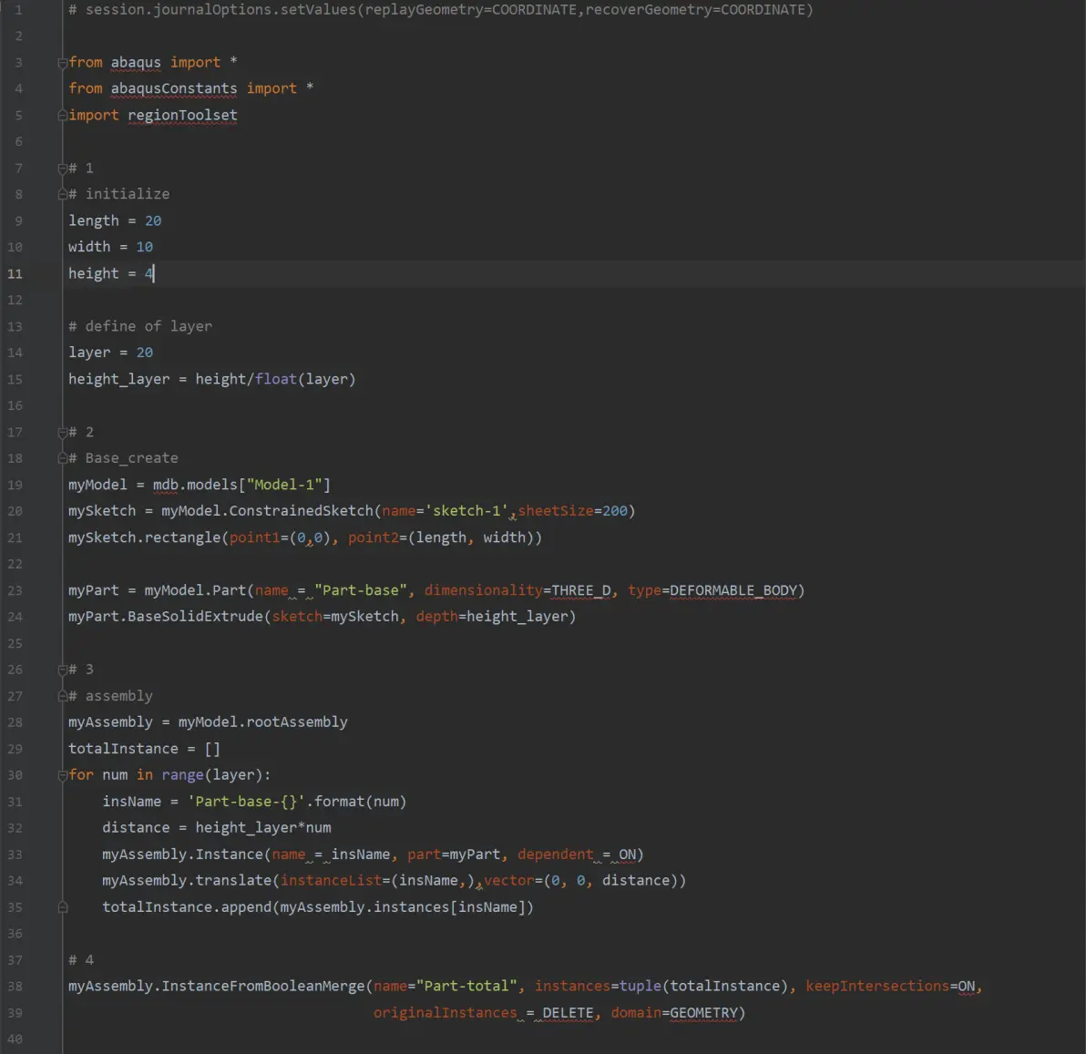This screenshot has width=1086, height=1054.
Task: Click the 'depth' keyword argument
Action: [x=437, y=617]
